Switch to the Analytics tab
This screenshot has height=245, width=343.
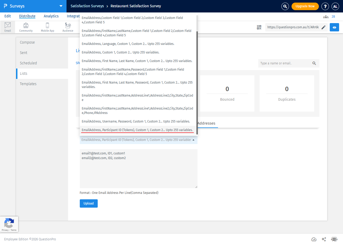click(51, 16)
